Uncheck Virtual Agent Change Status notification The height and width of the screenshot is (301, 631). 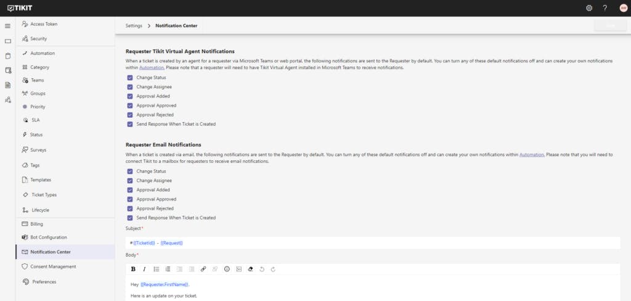pos(130,78)
